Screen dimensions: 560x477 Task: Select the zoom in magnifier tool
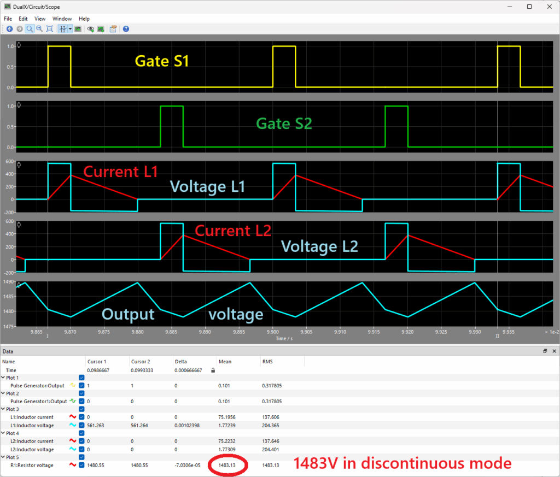tap(30, 29)
